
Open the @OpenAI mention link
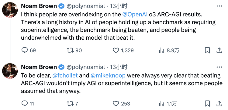135,14
